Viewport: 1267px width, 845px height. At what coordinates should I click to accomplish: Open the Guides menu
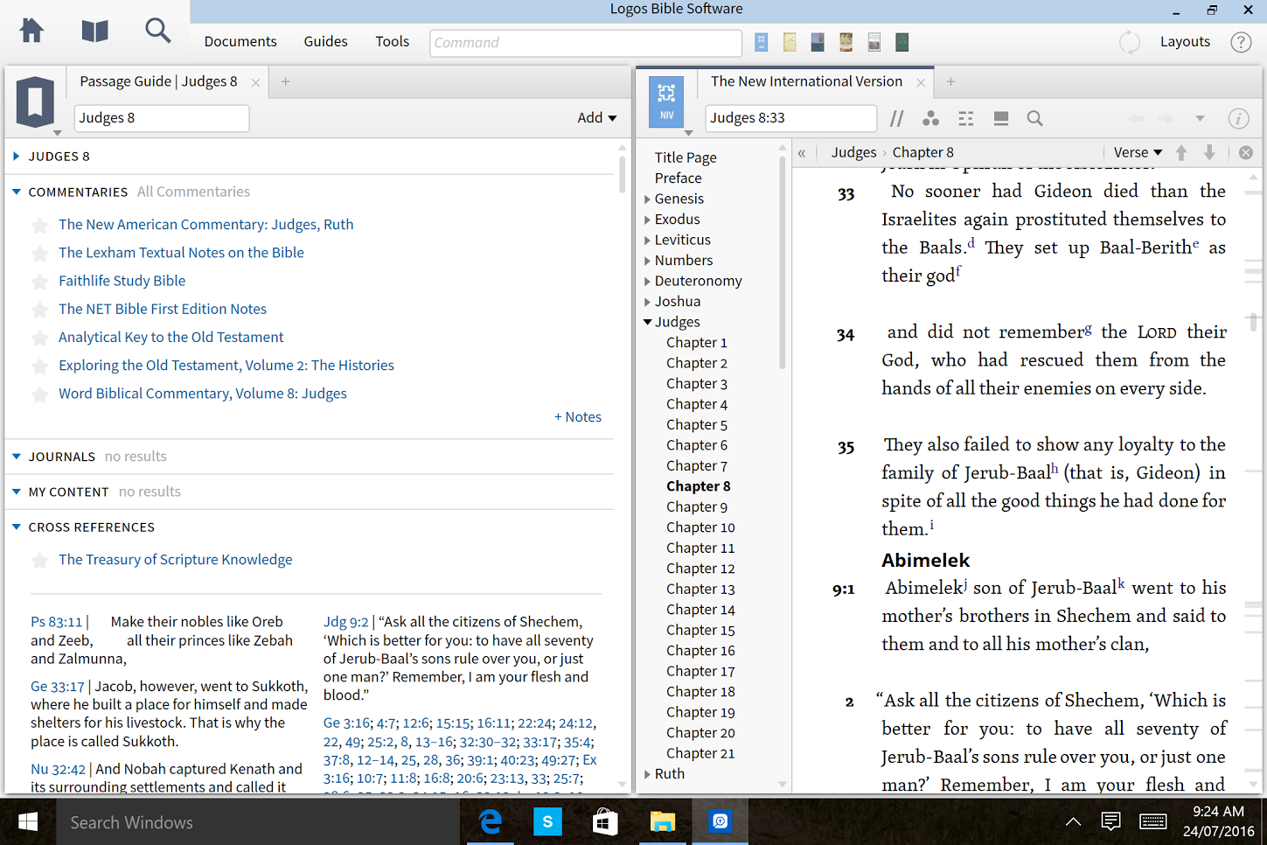click(x=325, y=41)
